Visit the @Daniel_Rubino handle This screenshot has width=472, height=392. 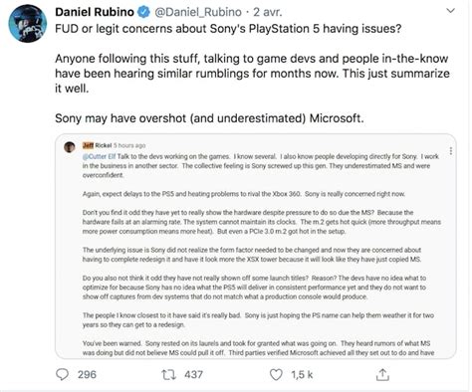198,12
